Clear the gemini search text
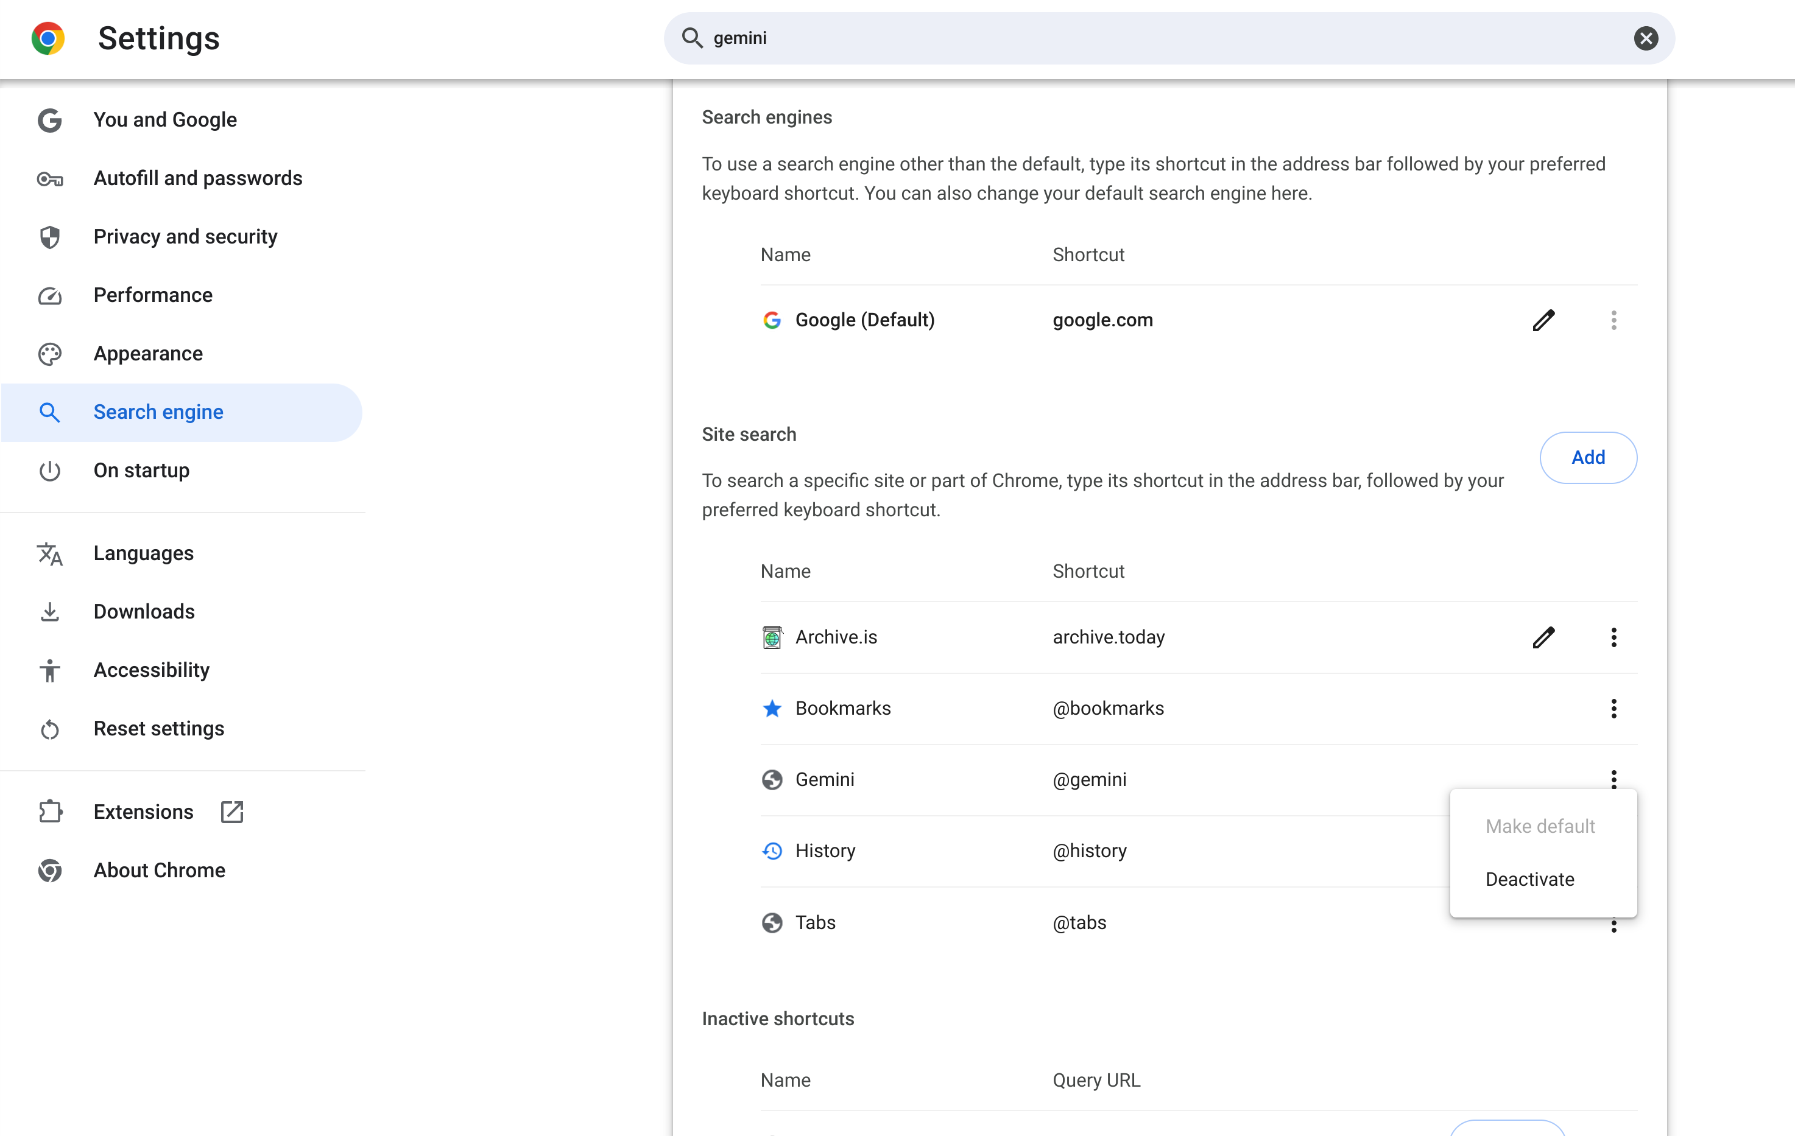Screen dimensions: 1795x1136 coord(1645,38)
